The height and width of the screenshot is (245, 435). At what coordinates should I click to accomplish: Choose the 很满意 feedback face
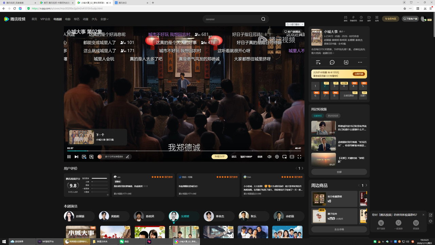pyautogui.click(x=416, y=224)
